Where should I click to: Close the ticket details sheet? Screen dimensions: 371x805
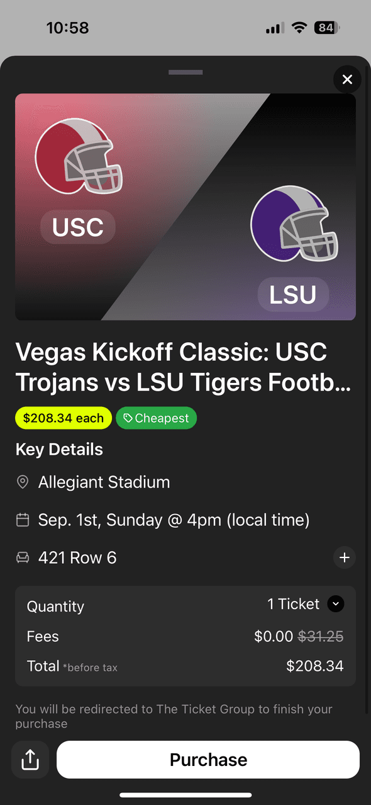tap(347, 79)
